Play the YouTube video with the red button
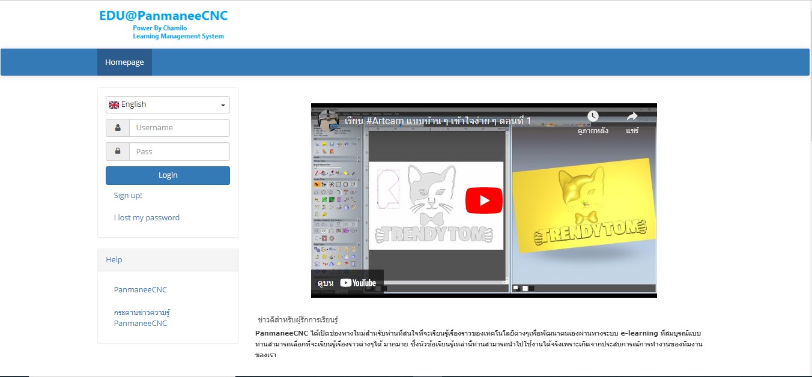The width and height of the screenshot is (812, 377). tap(483, 201)
